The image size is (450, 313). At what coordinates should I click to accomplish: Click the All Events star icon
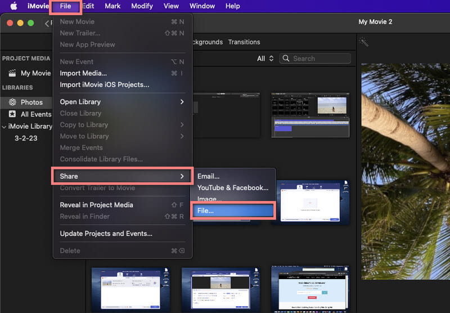click(12, 114)
